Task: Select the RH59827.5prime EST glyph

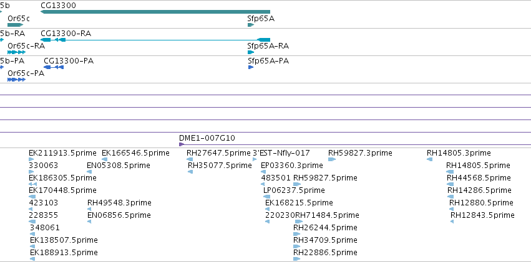Action: tap(297, 184)
